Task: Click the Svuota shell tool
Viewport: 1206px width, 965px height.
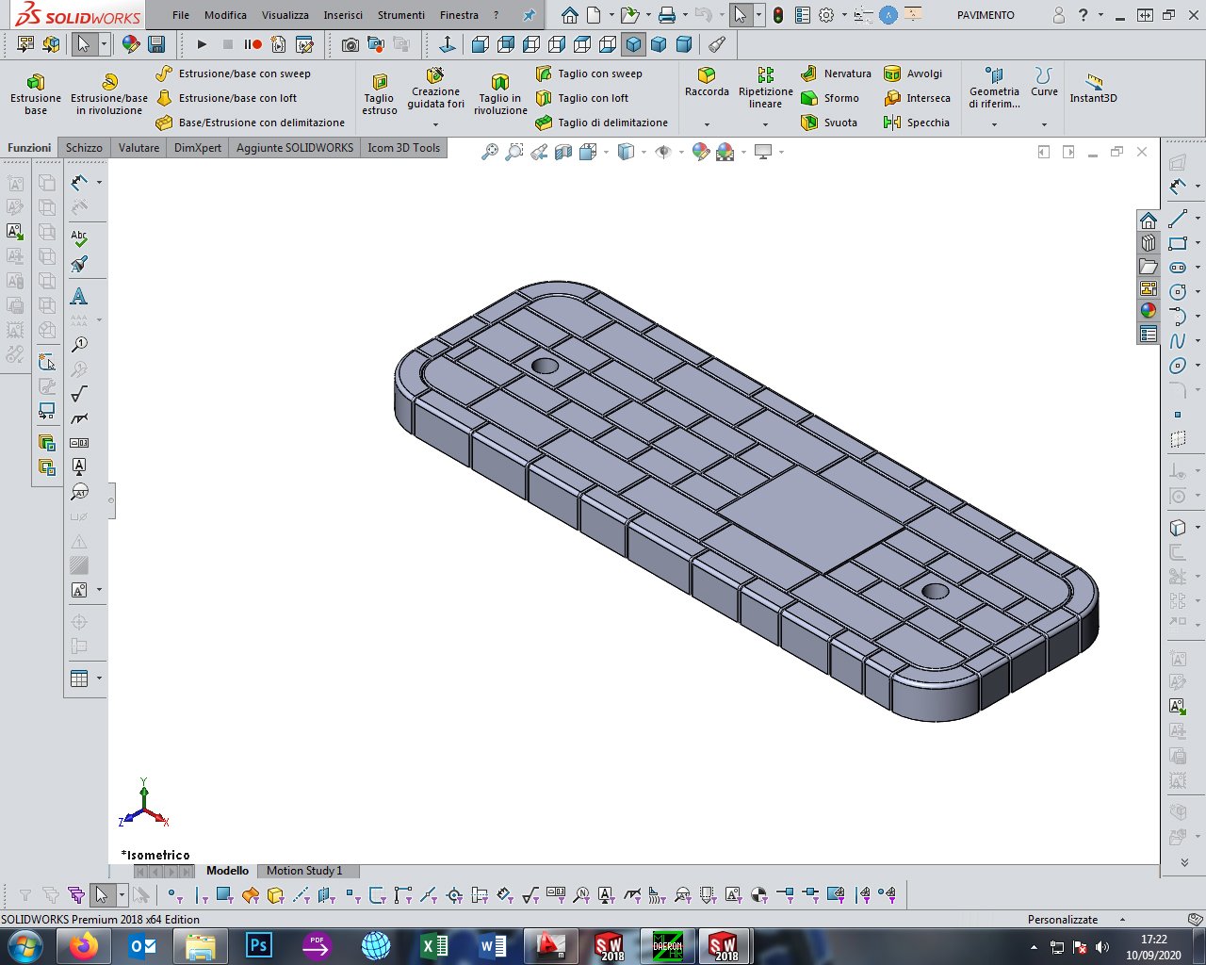Action: [x=829, y=123]
